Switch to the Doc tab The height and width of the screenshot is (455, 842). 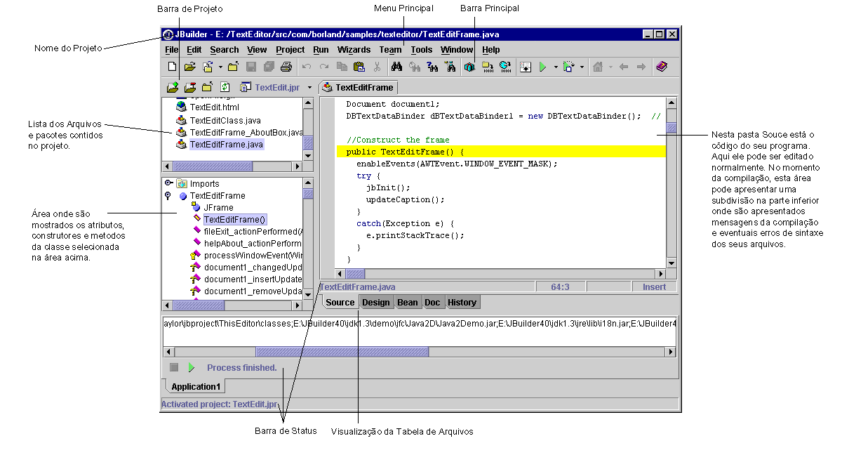coord(433,303)
